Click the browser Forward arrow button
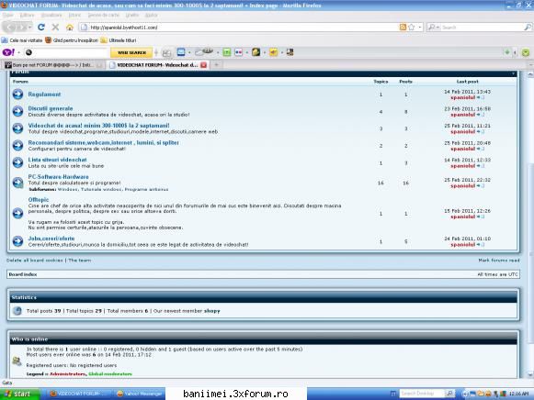The image size is (534, 400). pyautogui.click(x=22, y=28)
